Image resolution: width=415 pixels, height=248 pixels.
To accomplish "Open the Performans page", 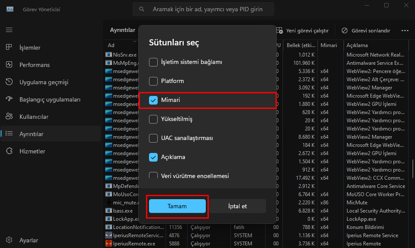I will tap(51, 65).
